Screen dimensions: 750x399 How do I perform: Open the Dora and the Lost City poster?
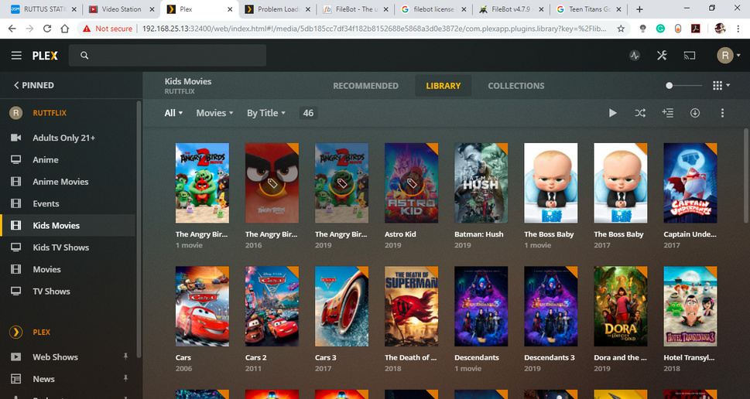(x=621, y=306)
